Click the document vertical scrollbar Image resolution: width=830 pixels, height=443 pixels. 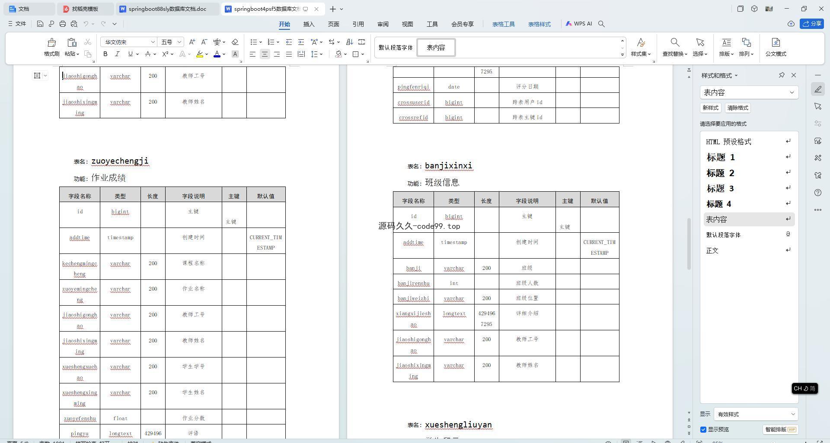click(689, 244)
